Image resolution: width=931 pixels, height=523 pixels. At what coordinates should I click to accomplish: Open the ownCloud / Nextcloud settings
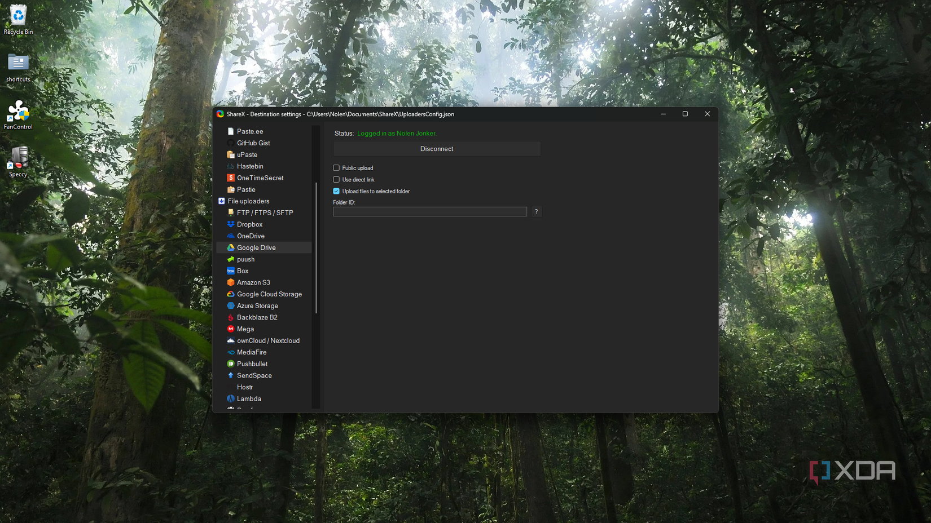coord(269,340)
